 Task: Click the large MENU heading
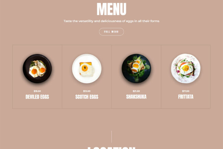coord(111,9)
